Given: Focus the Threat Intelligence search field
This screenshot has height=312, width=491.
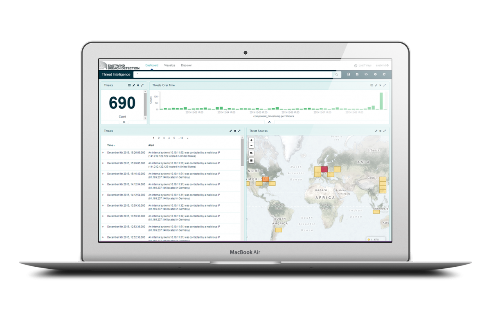Looking at the screenshot, I should [233, 75].
